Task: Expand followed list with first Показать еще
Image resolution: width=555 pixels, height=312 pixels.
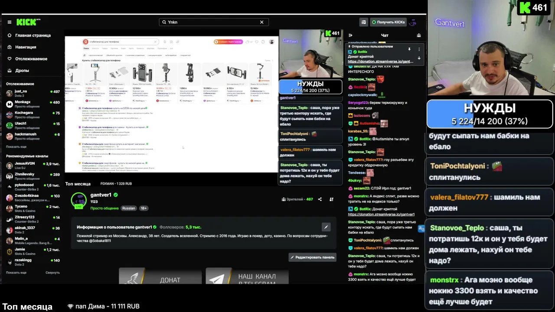Action: [16, 147]
